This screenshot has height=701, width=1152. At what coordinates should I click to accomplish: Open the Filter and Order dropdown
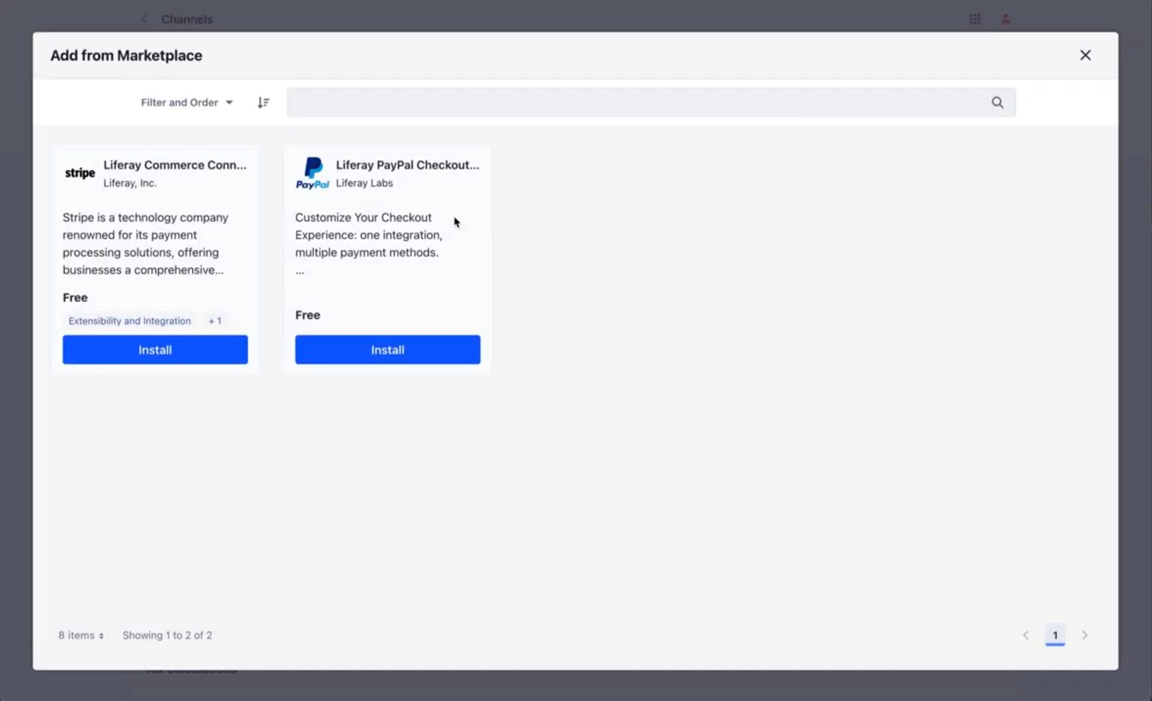pos(187,102)
